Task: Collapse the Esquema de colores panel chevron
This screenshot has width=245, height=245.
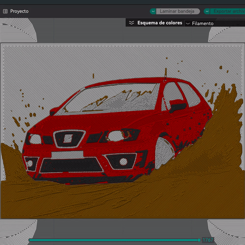Action: [131, 23]
